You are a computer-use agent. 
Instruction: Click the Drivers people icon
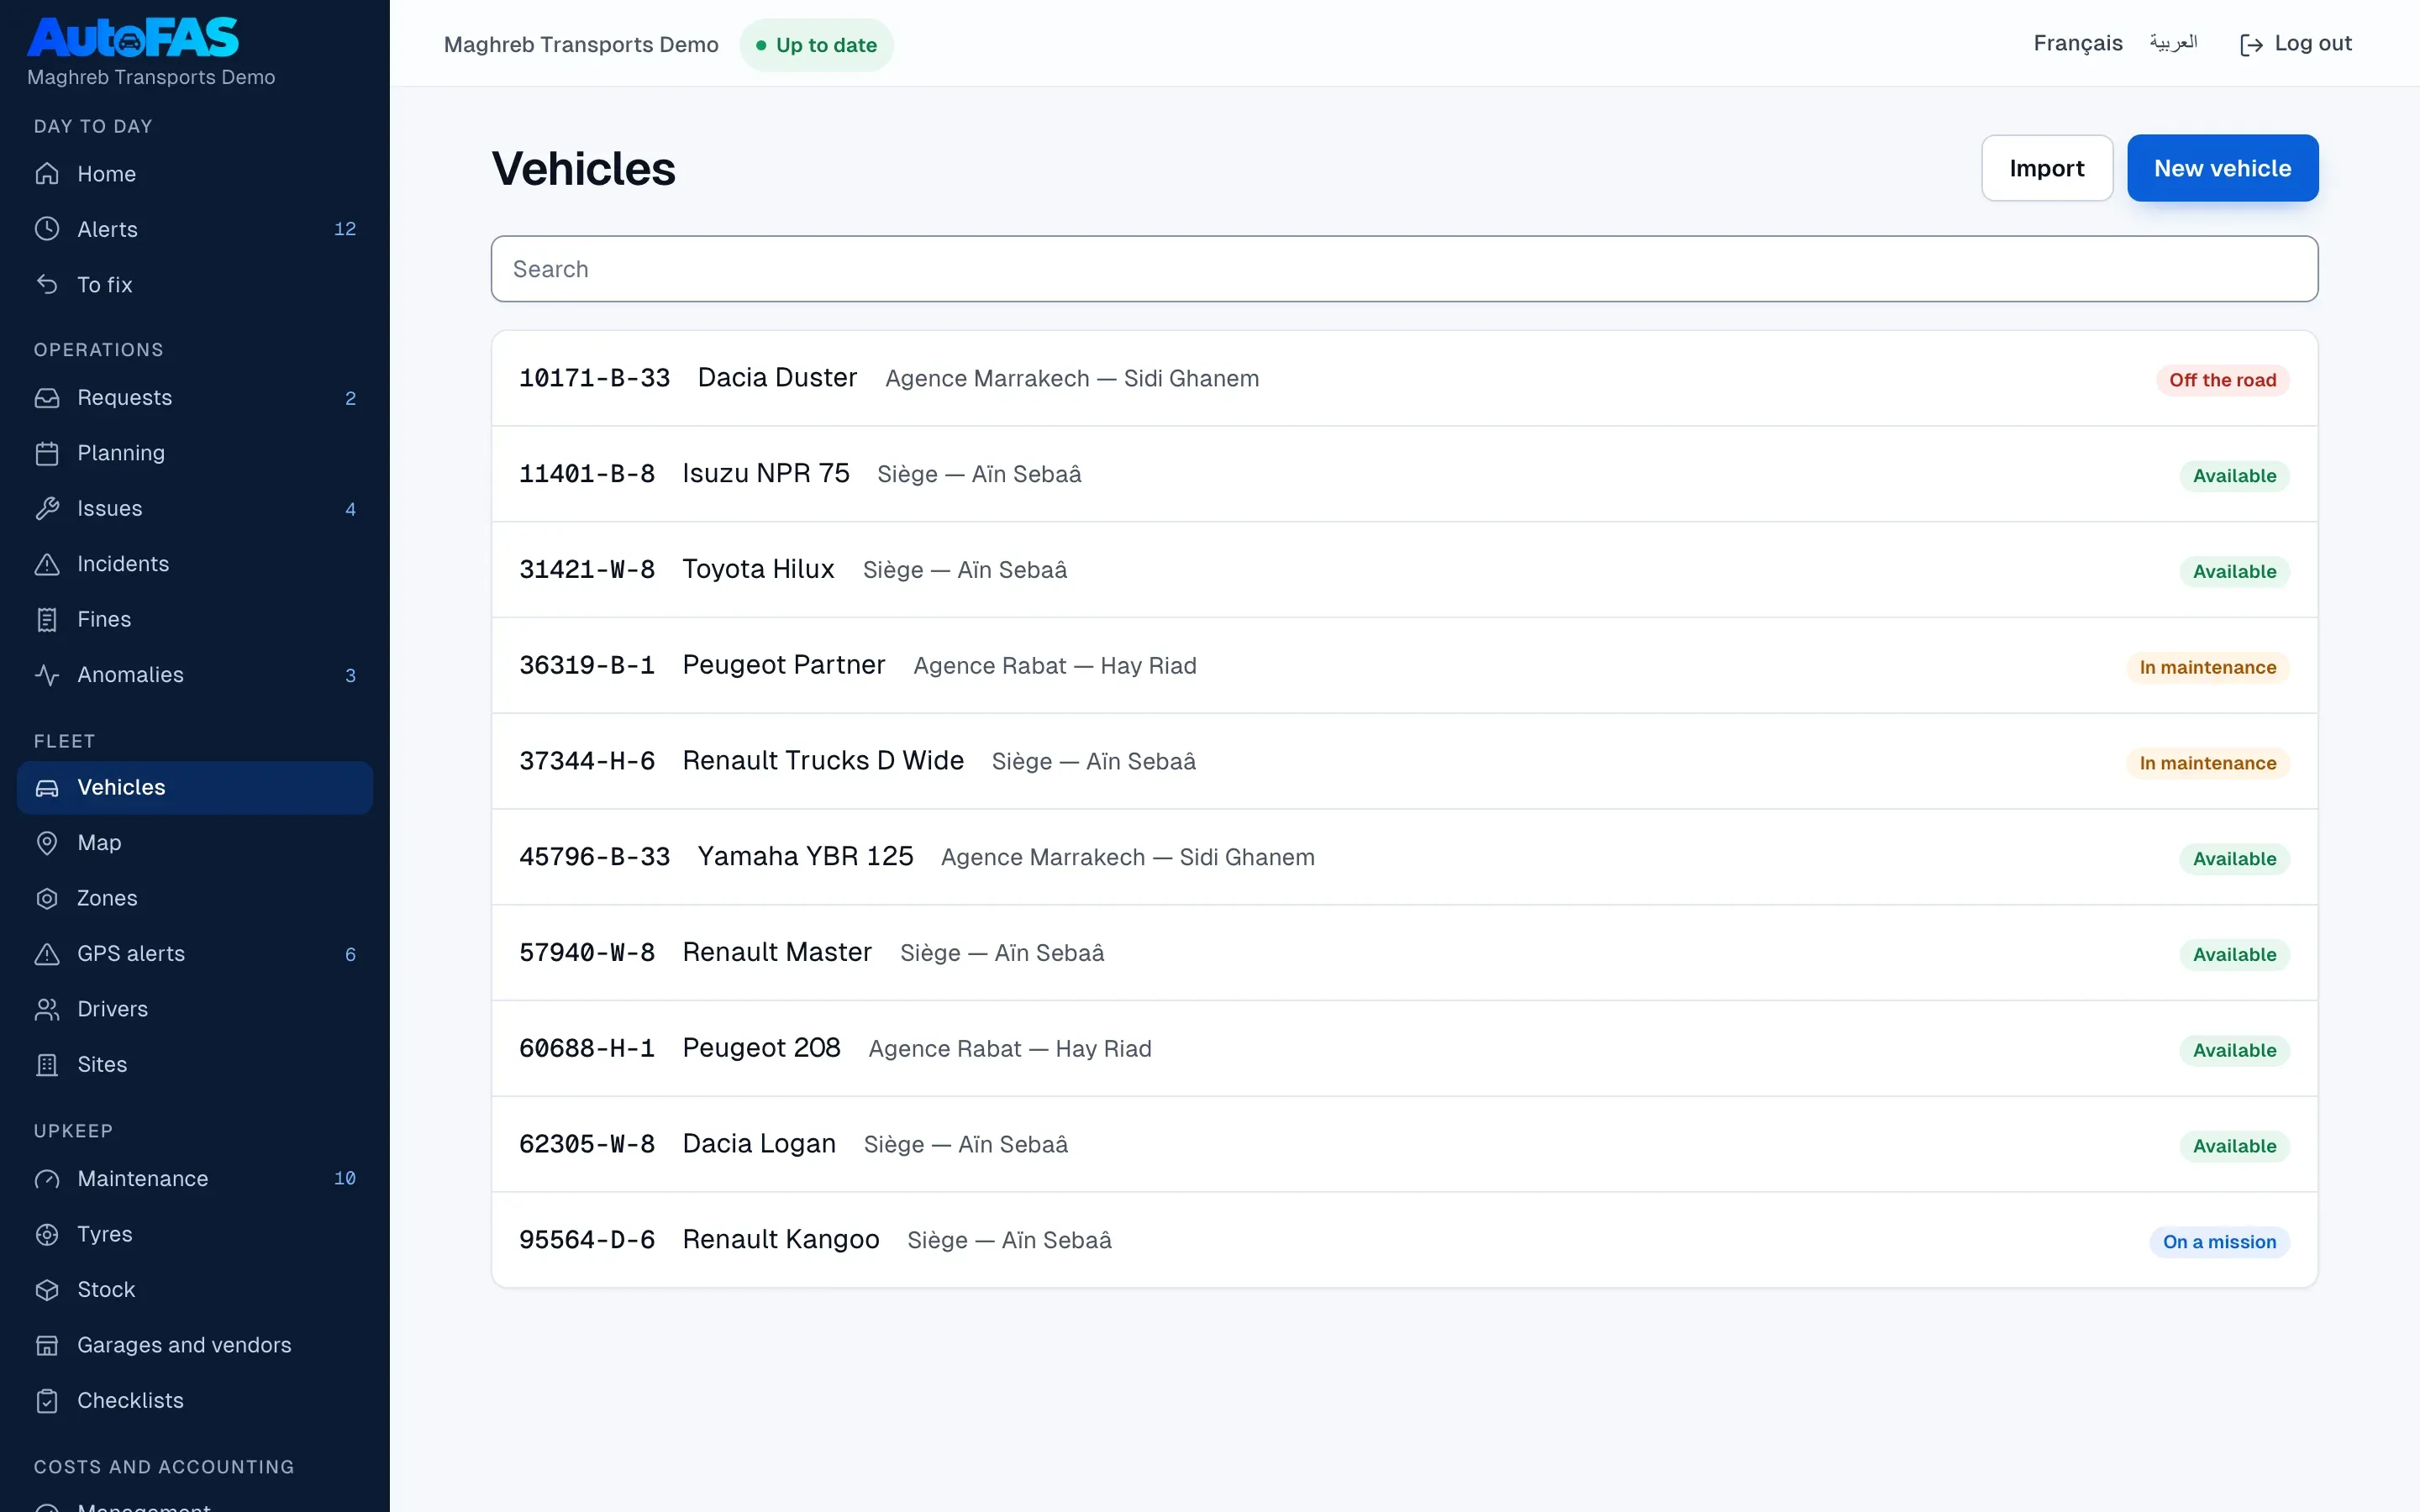[x=47, y=1009]
